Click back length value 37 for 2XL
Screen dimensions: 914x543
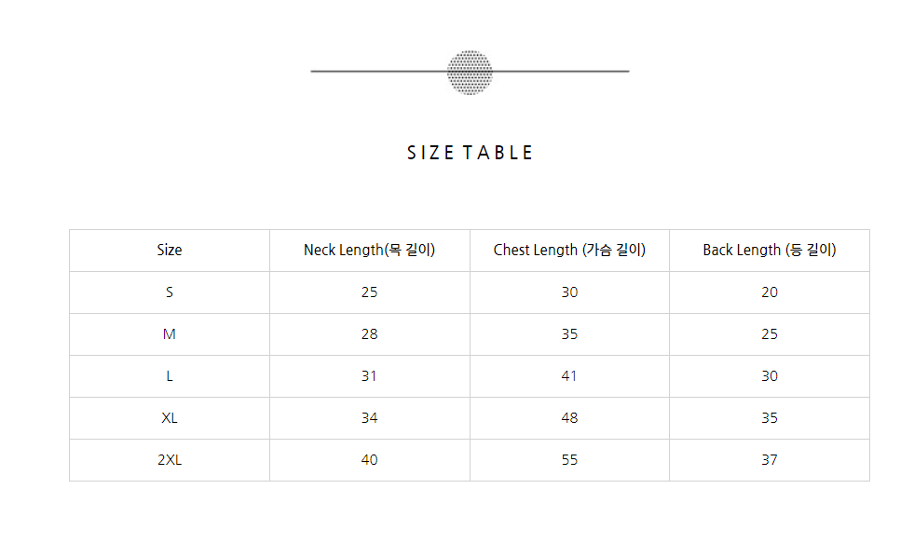(770, 460)
